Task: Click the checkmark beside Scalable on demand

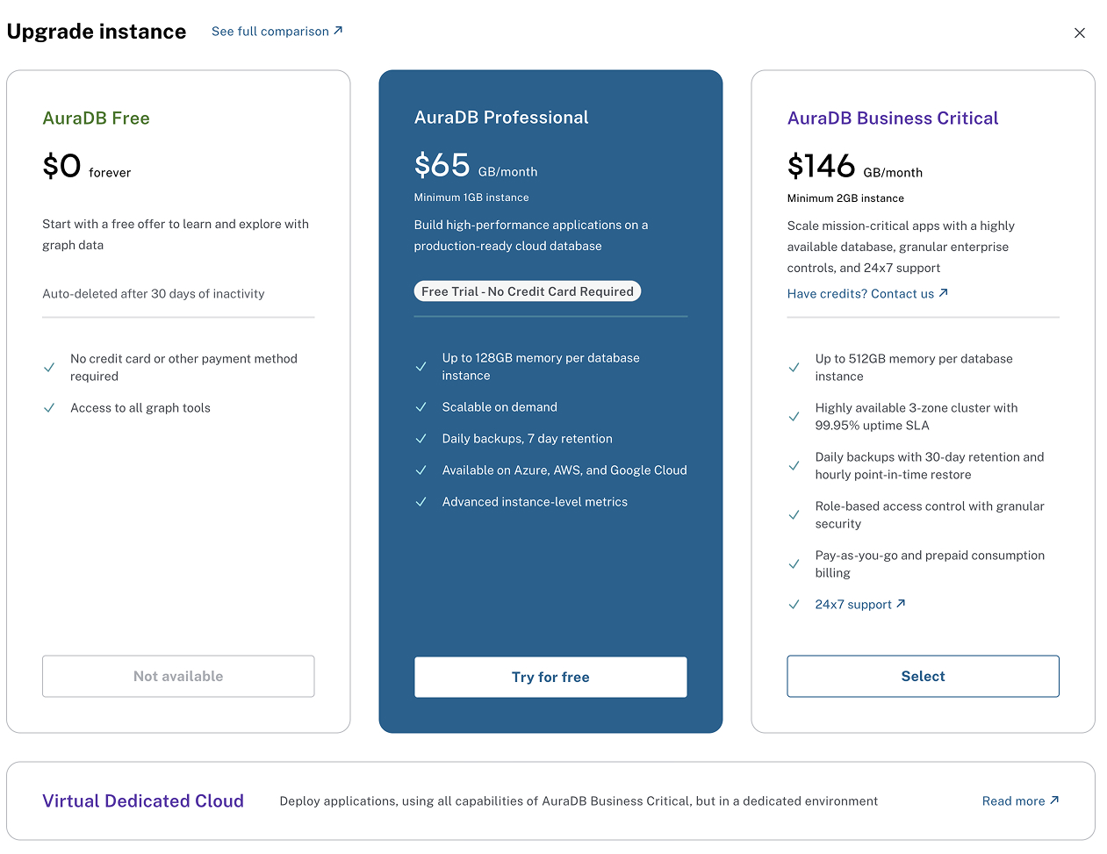Action: point(421,406)
